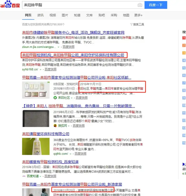Click hot search rank 5 badge
The image size is (186, 196).
click(x=184, y=68)
